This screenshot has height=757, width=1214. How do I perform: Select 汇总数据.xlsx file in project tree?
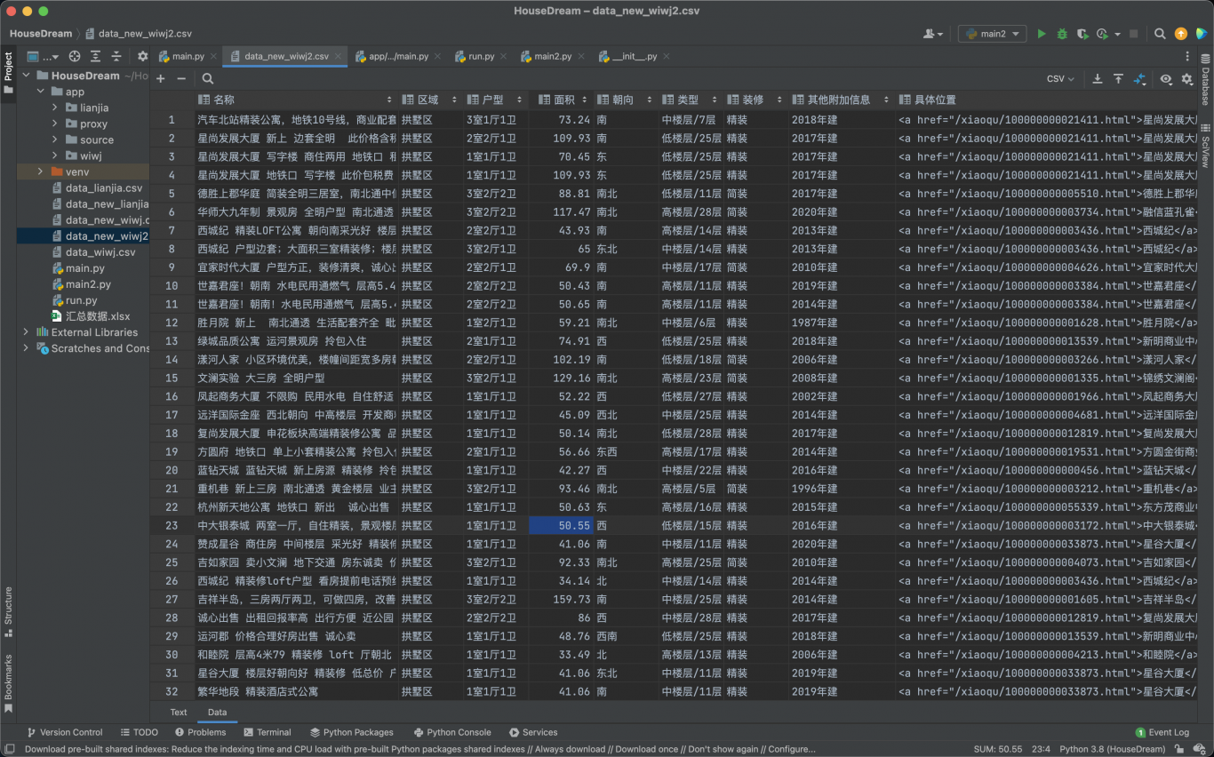[x=91, y=315]
